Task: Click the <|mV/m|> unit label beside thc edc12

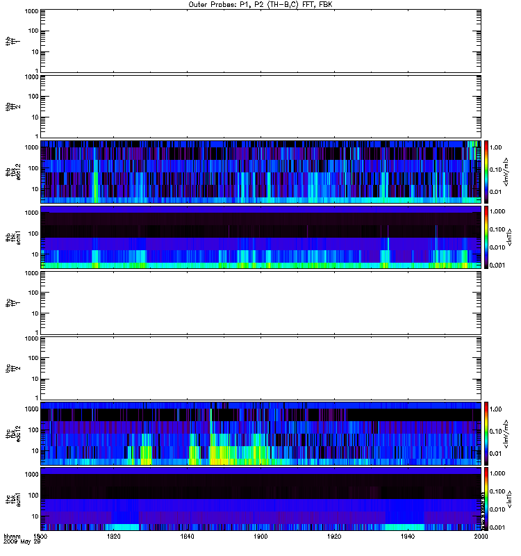Action: click(x=506, y=434)
